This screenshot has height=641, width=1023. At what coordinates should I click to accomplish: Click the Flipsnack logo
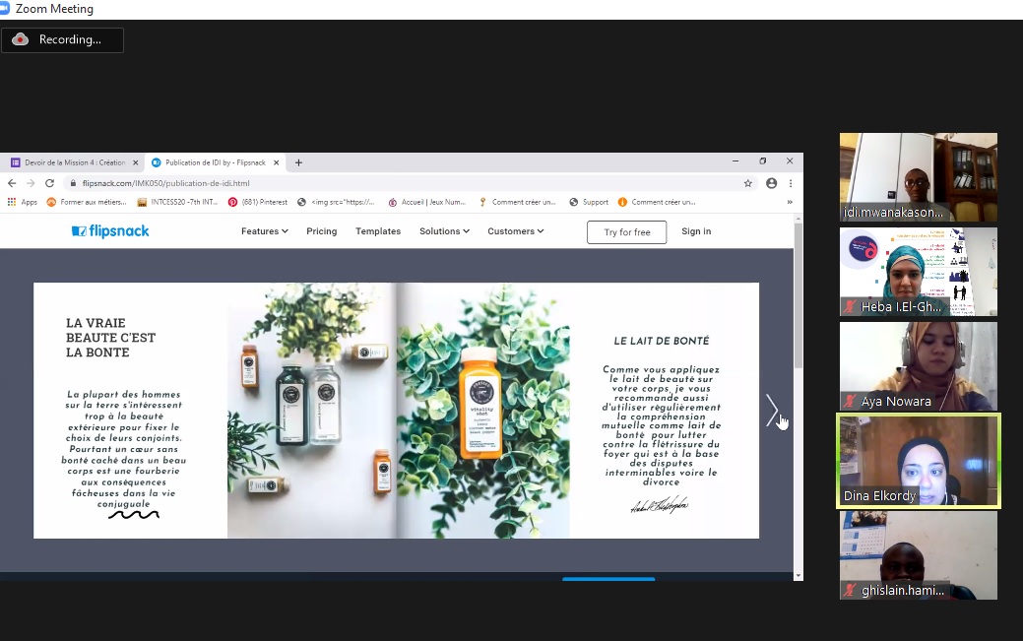pos(110,231)
